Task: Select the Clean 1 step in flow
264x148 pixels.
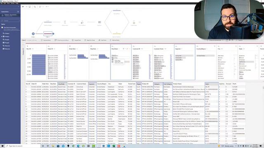Action: click(x=48, y=34)
